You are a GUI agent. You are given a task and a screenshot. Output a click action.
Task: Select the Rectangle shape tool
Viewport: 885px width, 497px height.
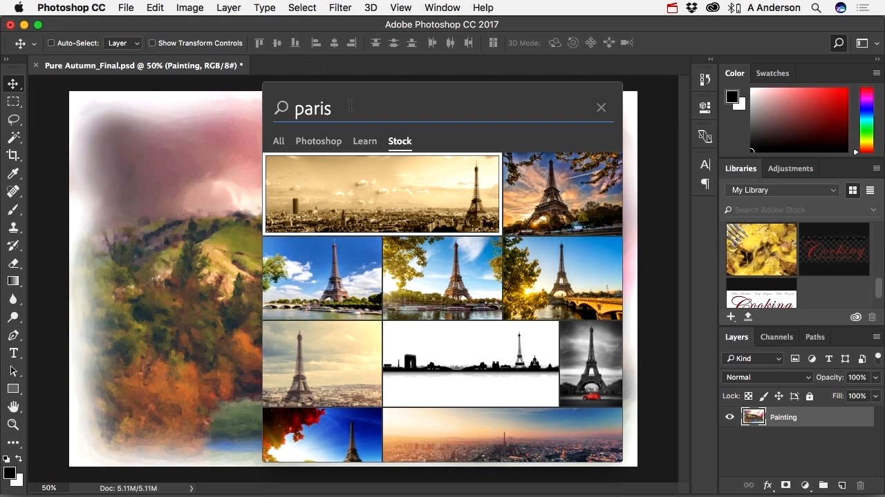[13, 389]
